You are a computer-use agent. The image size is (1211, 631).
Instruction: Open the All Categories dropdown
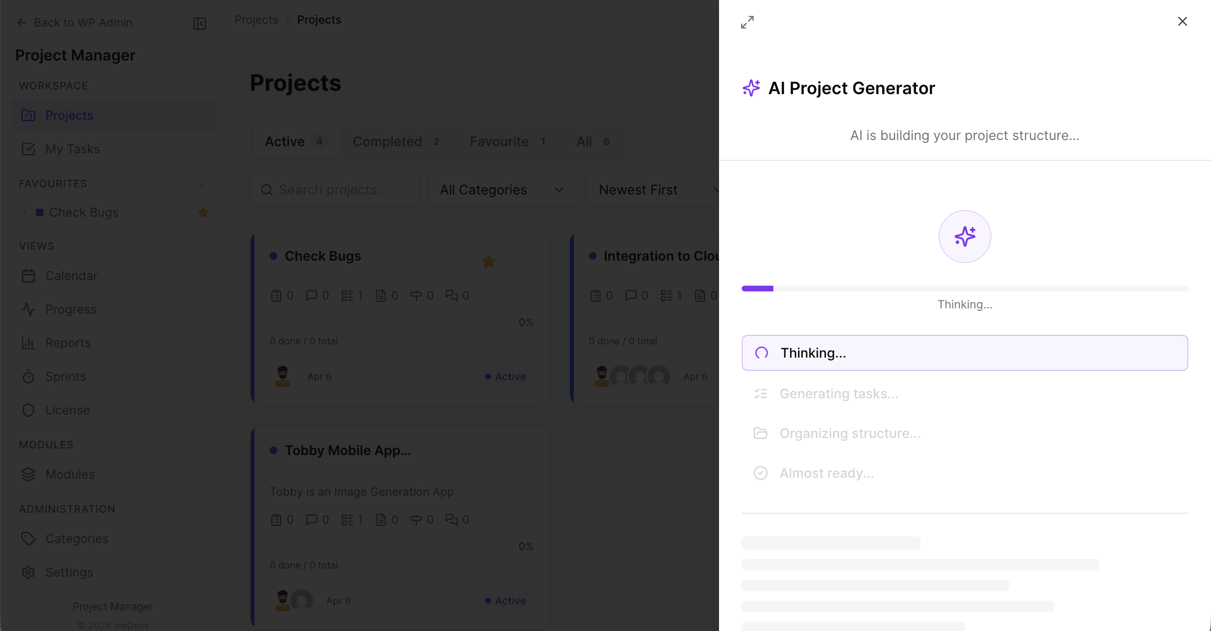(503, 190)
